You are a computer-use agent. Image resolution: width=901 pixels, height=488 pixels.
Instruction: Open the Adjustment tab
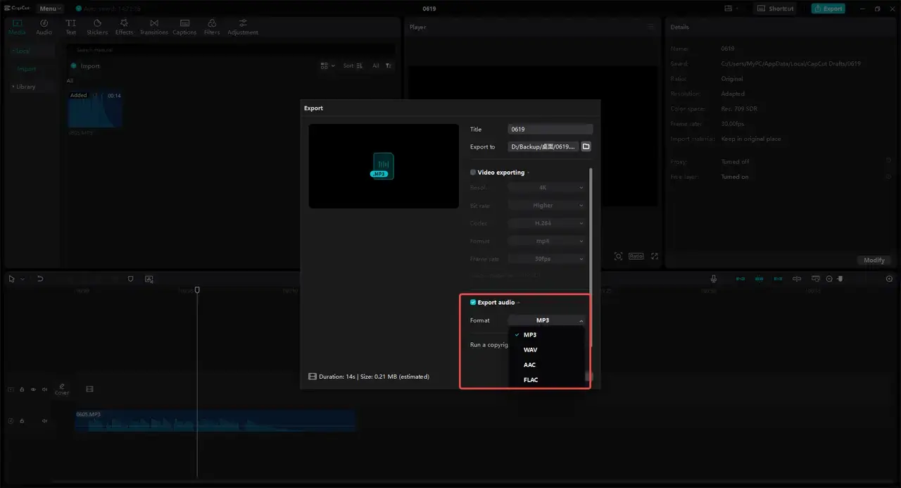click(243, 27)
